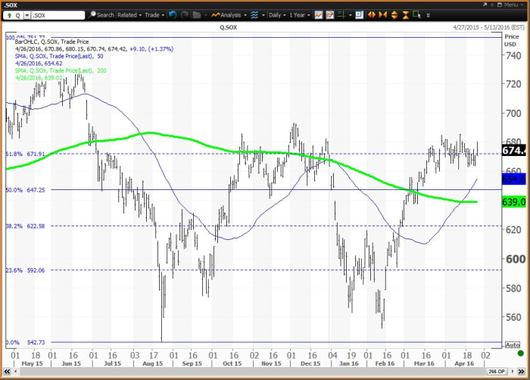Click the zoom region selection icon
Viewport: 530px width, 380px height.
tap(416, 15)
